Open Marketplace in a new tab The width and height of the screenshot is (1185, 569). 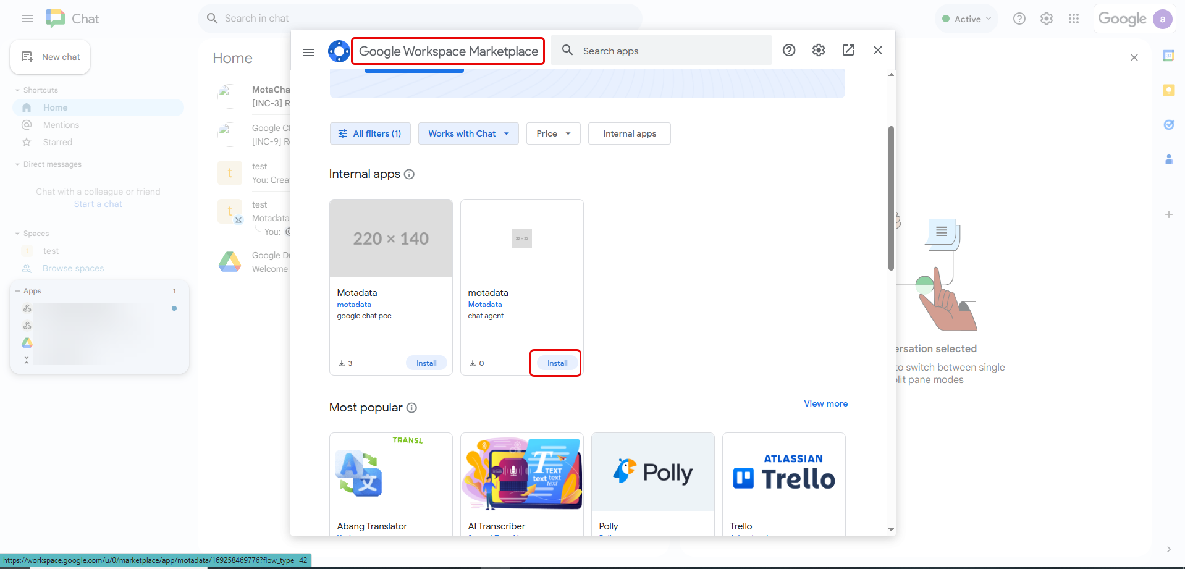click(848, 50)
